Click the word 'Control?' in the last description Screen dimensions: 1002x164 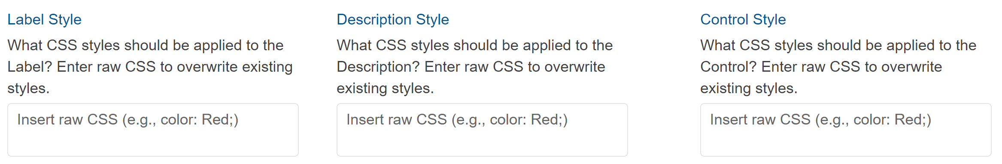(x=729, y=67)
